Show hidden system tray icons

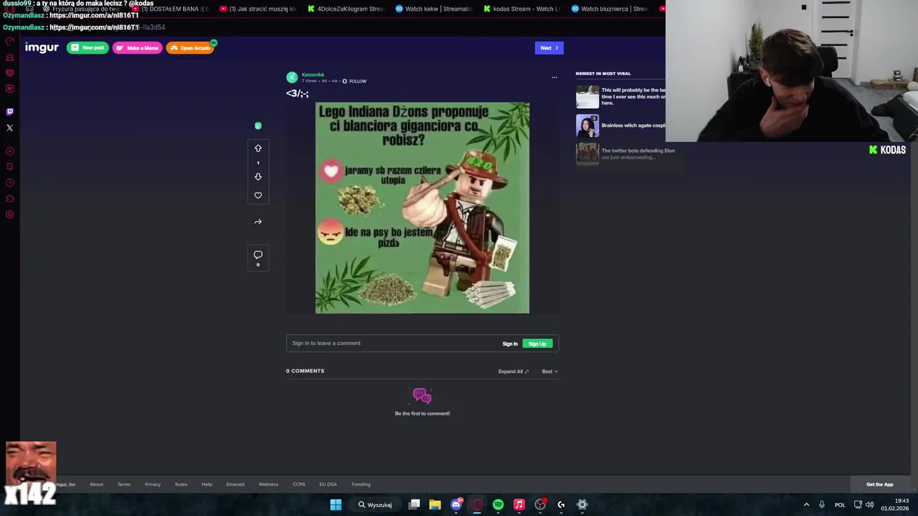[x=806, y=505]
